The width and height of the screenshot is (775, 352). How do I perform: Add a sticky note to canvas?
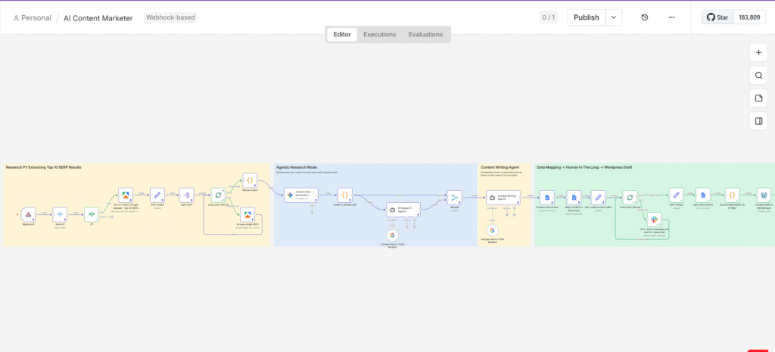(x=758, y=98)
